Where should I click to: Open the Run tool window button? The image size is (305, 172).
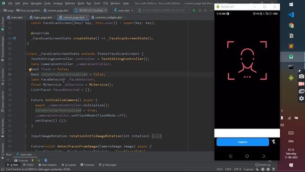12,165
